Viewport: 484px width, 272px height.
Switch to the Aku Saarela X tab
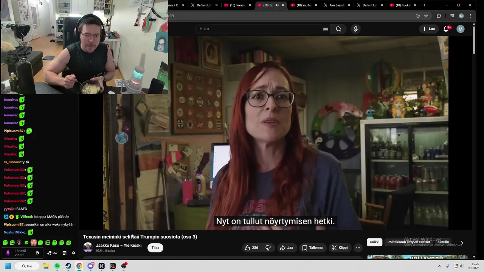coord(337,5)
